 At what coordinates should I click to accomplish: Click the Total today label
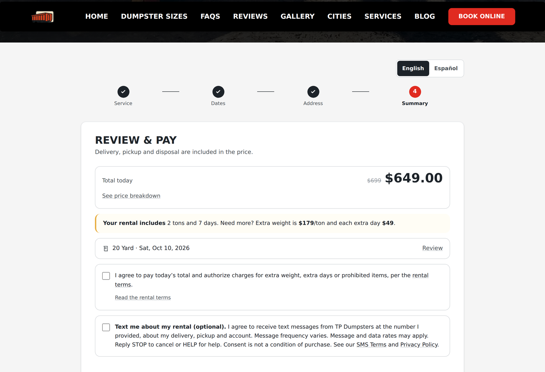[x=117, y=181]
